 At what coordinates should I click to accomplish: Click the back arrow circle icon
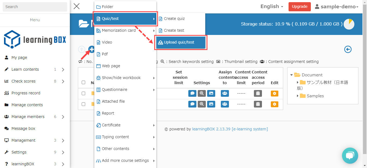click(348, 49)
